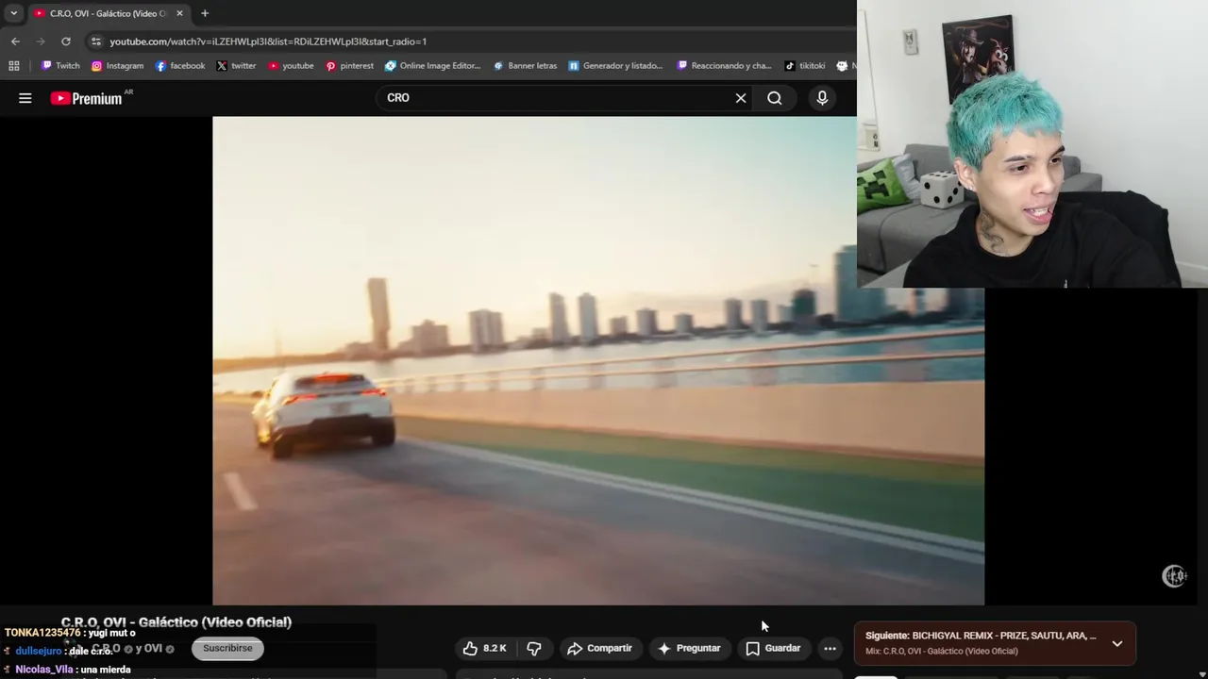Open the browser apps grid shortcut

13,66
